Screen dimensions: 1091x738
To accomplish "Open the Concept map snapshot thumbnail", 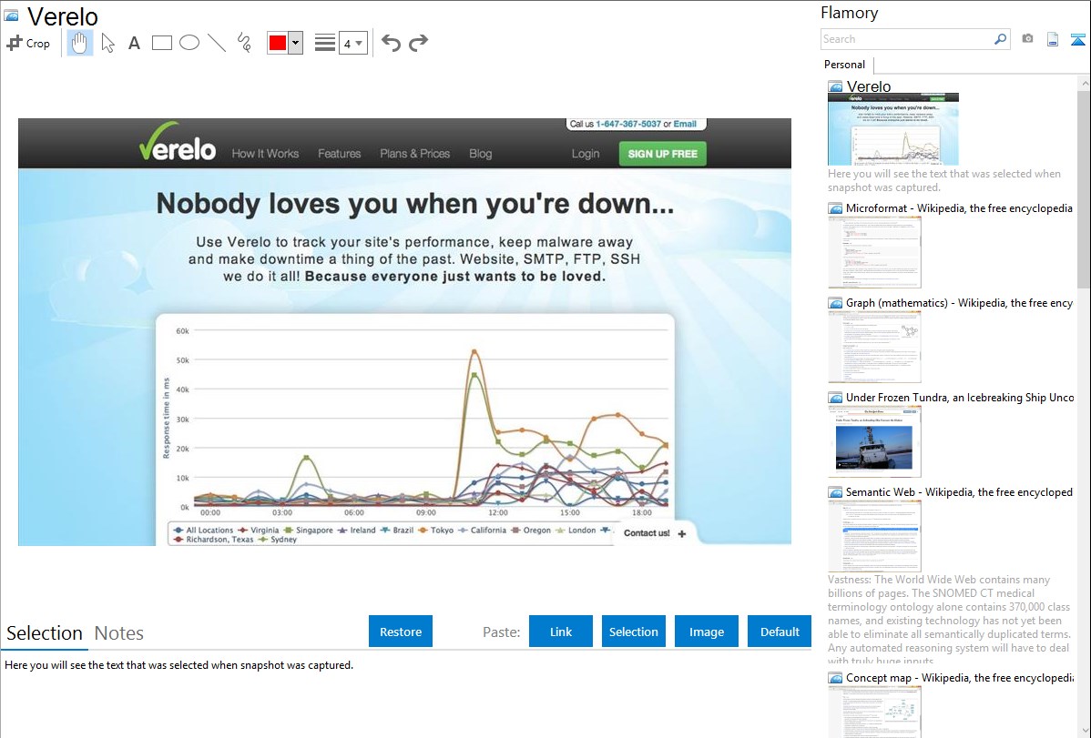I will coord(874,712).
